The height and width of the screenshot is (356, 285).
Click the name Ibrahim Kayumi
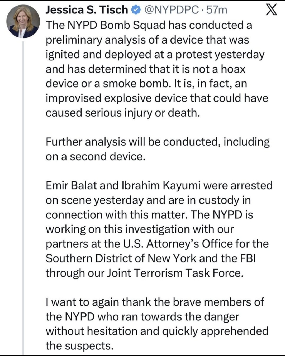161,186
